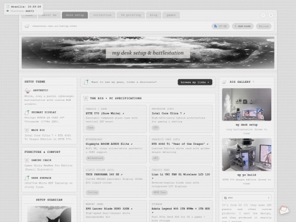Go to the 'blog' tab
This screenshot has height=222, width=296.
pyautogui.click(x=153, y=15)
